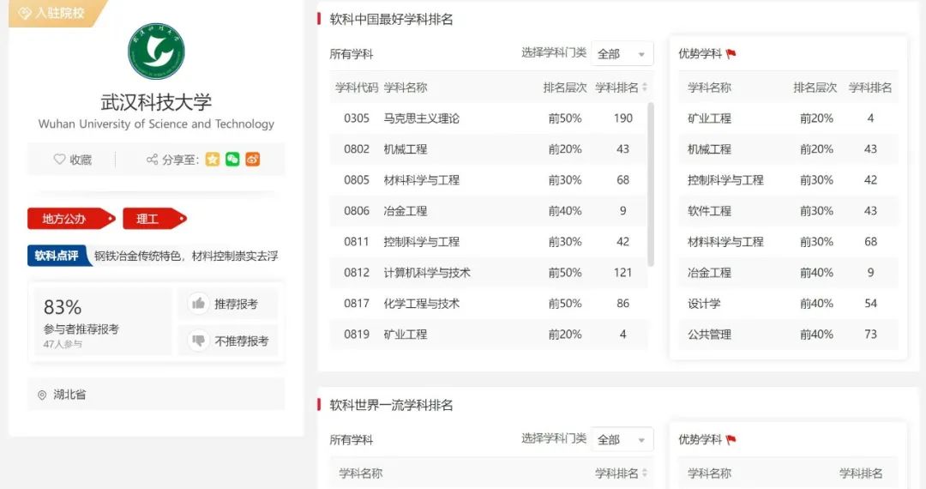Viewport: 926px width, 489px height.
Task: Click the 湖北省 location text
Action: tap(69, 395)
